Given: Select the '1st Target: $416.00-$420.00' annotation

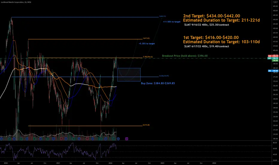Looking at the screenshot, I should pyautogui.click(x=211, y=37).
